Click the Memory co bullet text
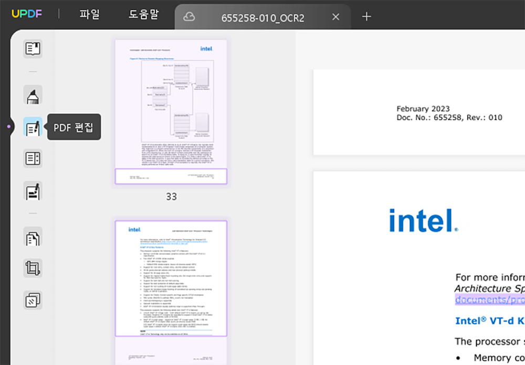Image resolution: width=525 pixels, height=365 pixels. (499, 358)
